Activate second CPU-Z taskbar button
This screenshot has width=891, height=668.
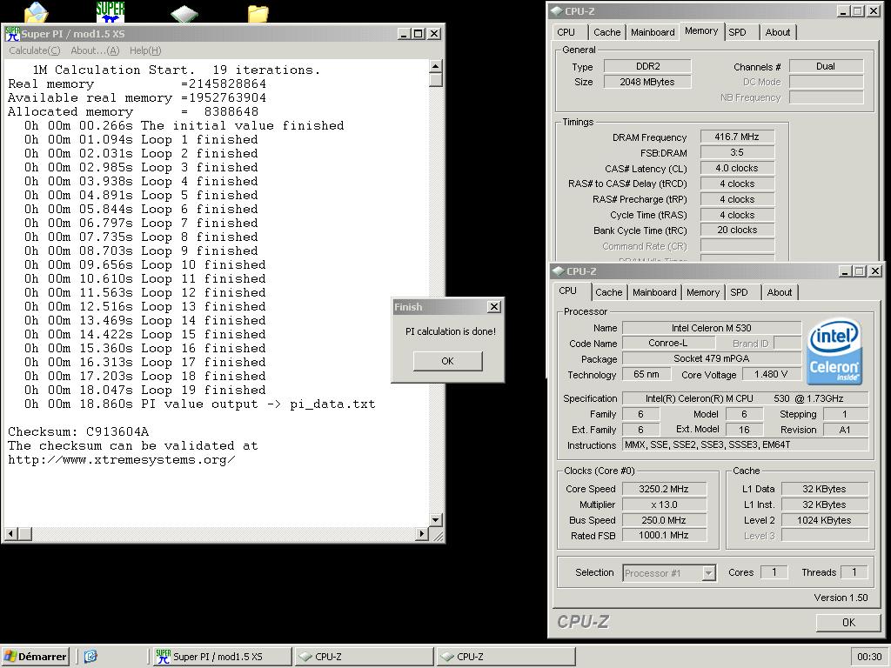506,657
